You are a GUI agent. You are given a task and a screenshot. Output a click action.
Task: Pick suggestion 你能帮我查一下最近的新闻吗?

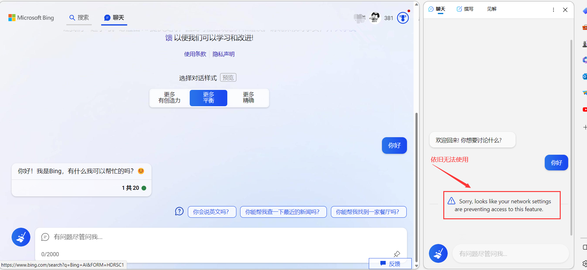tap(283, 212)
